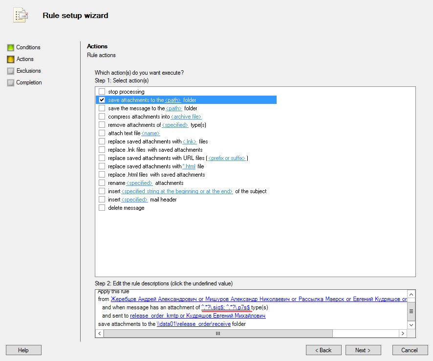Edit the attachment type regex link
This screenshot has height=361, width=433.
pos(225,307)
